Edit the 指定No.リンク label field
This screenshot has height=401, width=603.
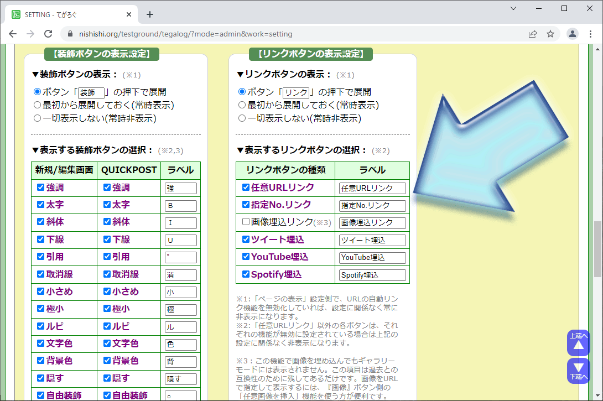coord(372,206)
